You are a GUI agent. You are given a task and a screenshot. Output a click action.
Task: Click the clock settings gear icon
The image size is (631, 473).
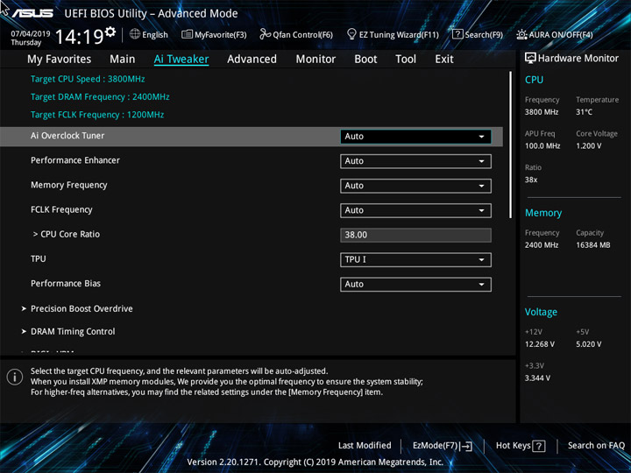[x=110, y=32]
